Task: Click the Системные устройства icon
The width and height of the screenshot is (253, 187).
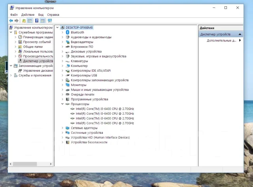Action: [68, 133]
